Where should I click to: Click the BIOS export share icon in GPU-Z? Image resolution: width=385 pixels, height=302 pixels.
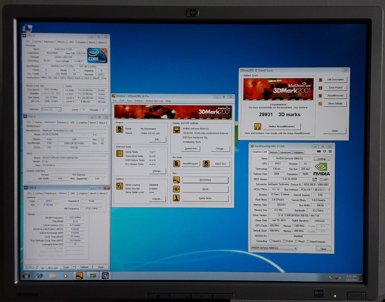point(315,179)
